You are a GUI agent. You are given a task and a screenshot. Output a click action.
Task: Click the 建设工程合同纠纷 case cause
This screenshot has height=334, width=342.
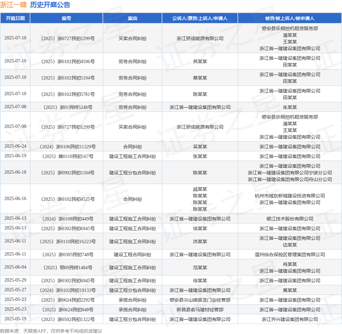coord(132,255)
